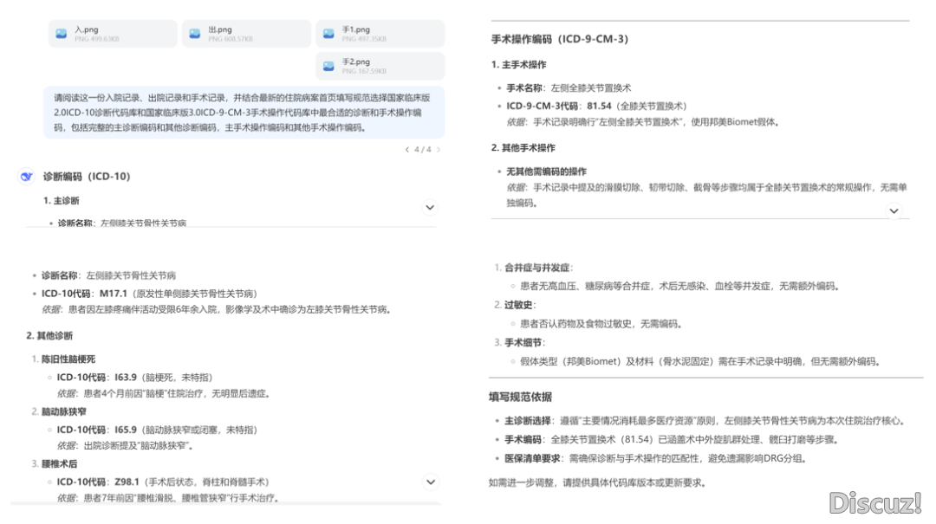Click the 合并症与并发症 item
Image resolution: width=936 pixels, height=524 pixels.
(x=538, y=268)
